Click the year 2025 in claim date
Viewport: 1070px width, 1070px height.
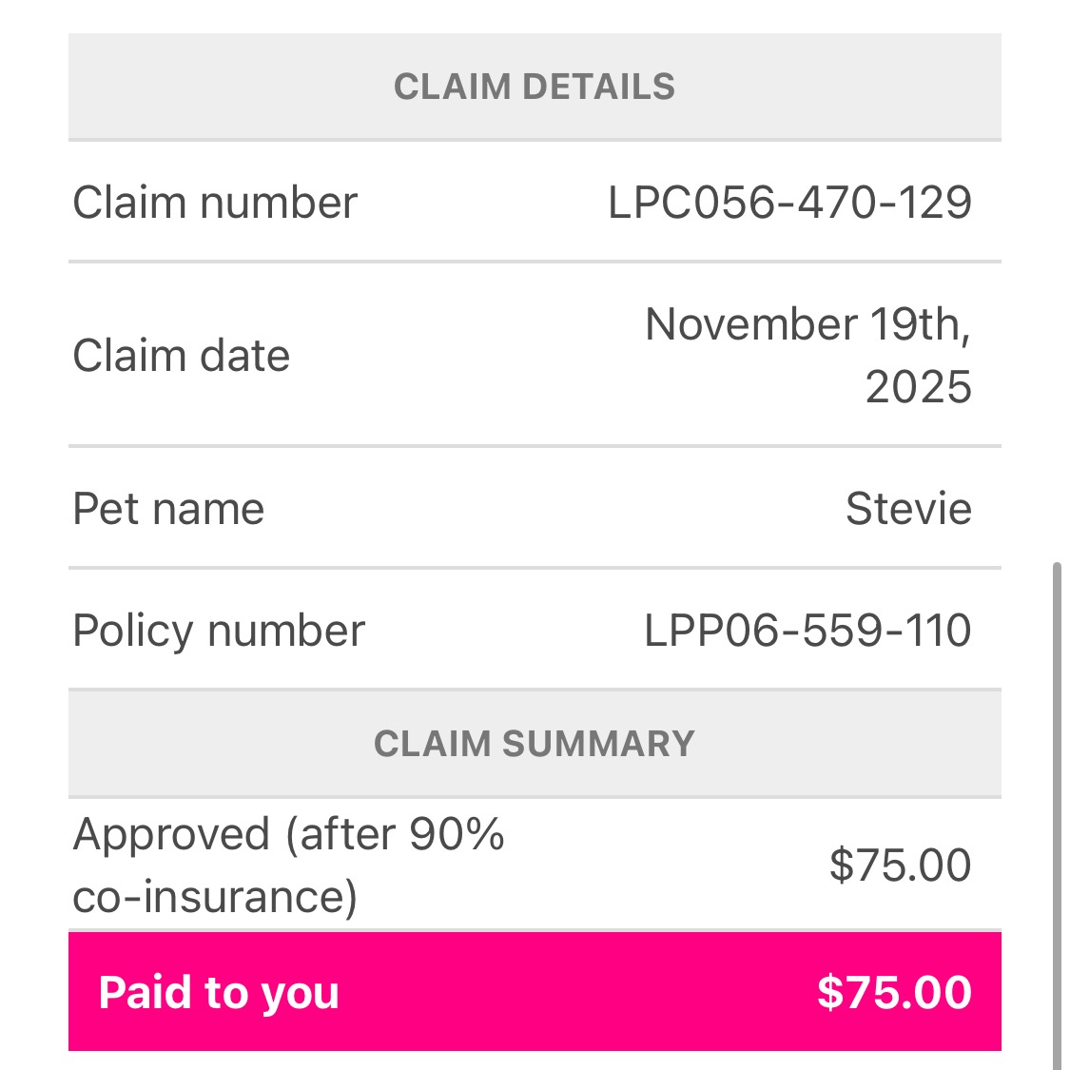(x=918, y=387)
